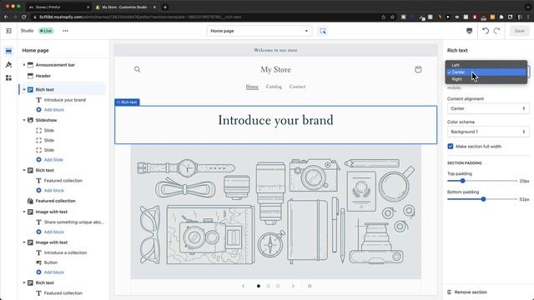Bookmark this page with star icon
This screenshot has height=300, width=534.
coord(392,17)
